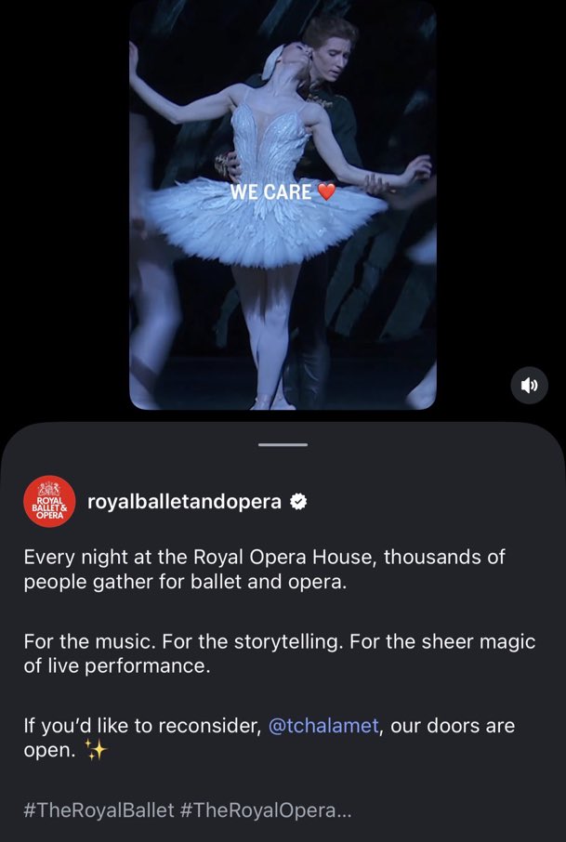Open the red Royal Ballet & Opera avatar

(49, 502)
